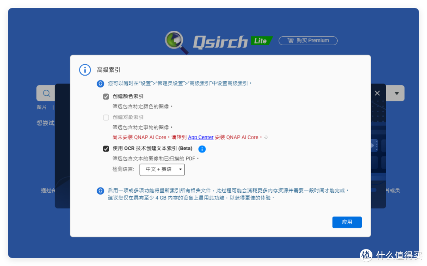Click the 应用 button
Image resolution: width=427 pixels, height=266 pixels.
coord(347,222)
